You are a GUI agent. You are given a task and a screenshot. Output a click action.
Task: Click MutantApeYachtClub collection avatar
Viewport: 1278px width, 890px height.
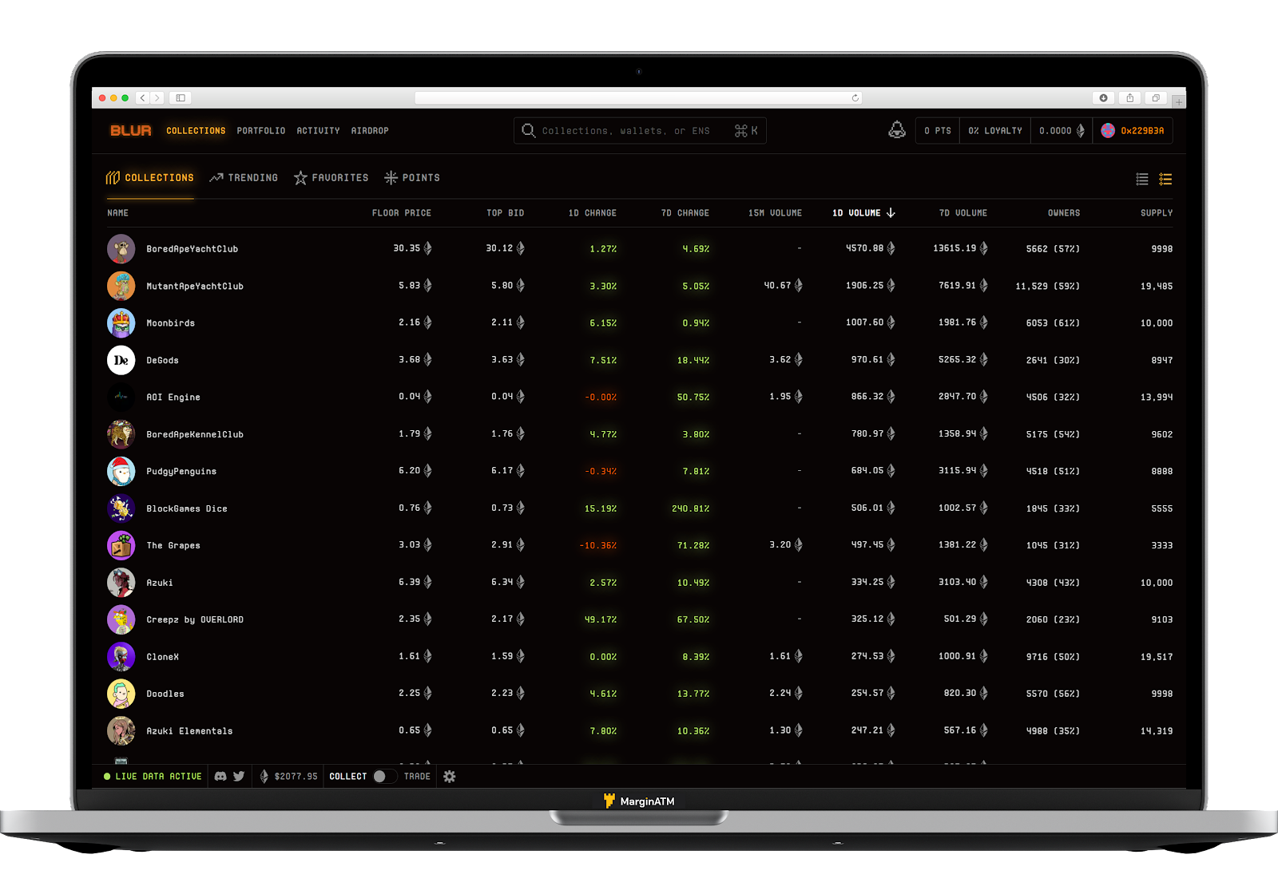pos(121,286)
